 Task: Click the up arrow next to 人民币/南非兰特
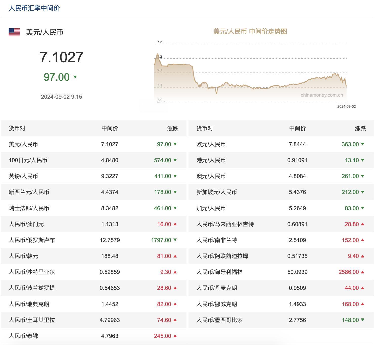pyautogui.click(x=363, y=240)
